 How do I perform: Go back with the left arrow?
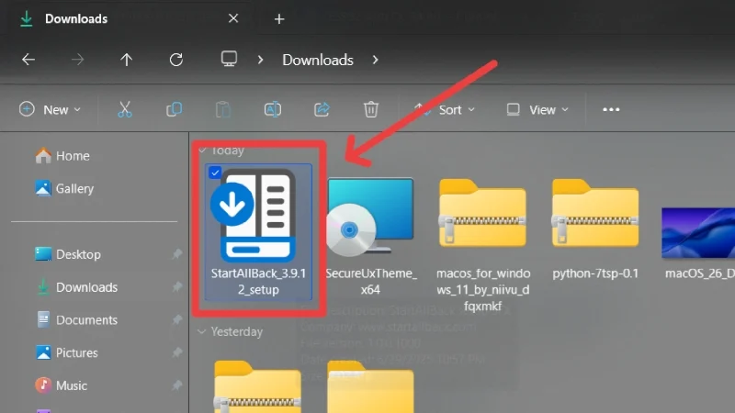[x=28, y=60]
